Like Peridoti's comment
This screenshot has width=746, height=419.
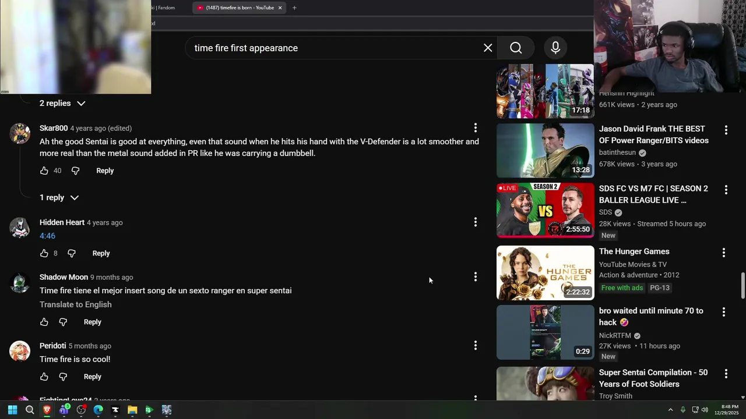click(x=44, y=377)
